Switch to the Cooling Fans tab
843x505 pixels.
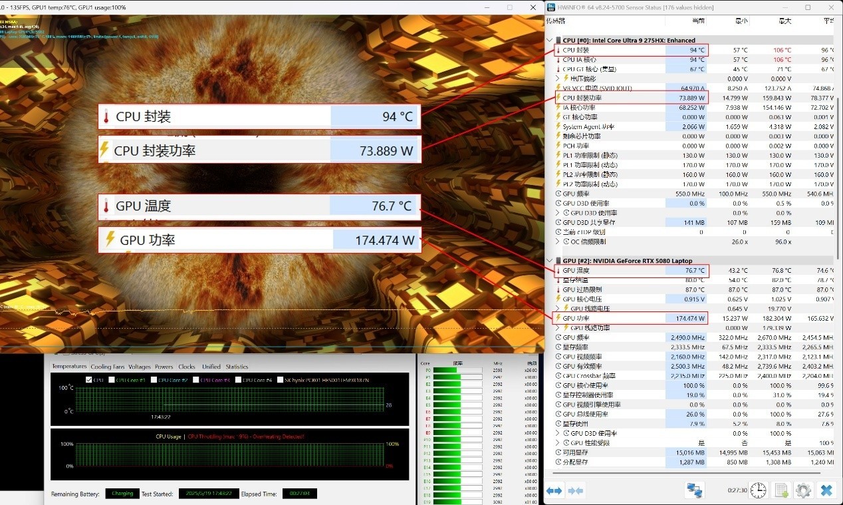108,367
